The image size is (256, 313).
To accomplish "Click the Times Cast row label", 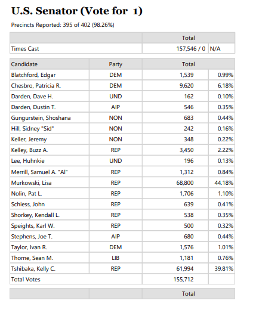I will point(76,49).
